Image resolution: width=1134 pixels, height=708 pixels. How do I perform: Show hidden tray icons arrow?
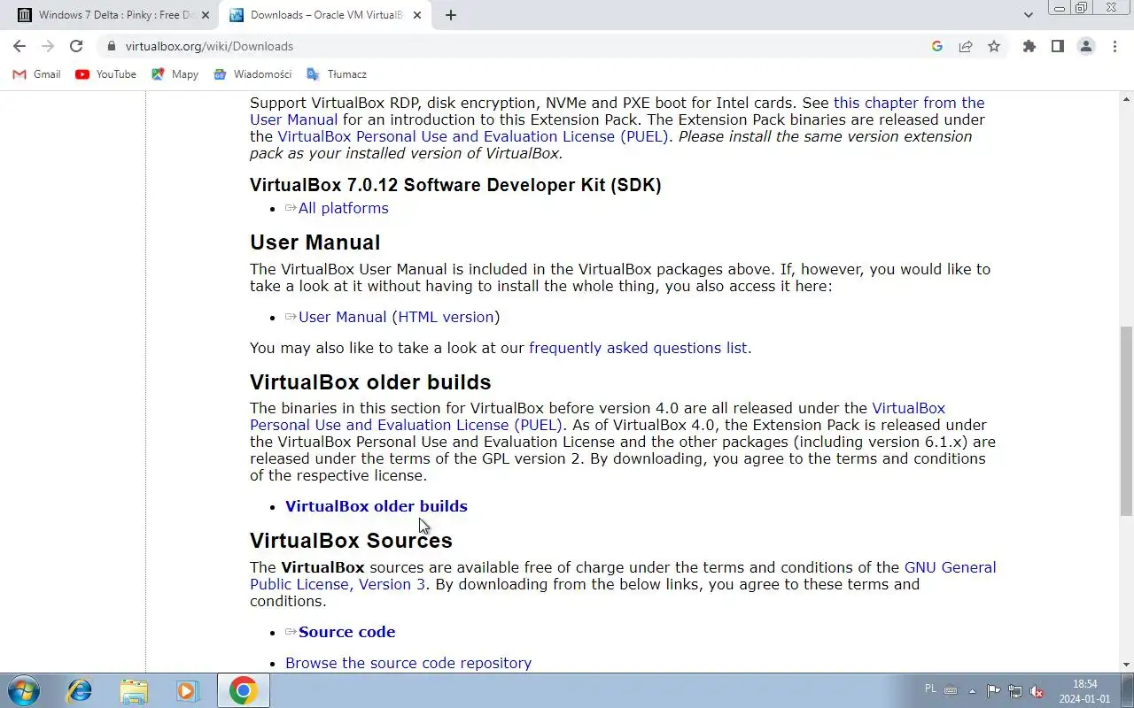coord(973,691)
